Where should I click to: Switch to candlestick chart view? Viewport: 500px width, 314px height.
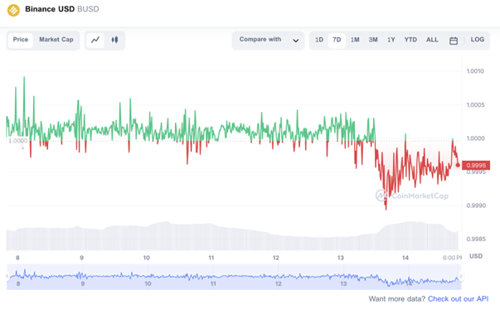114,40
